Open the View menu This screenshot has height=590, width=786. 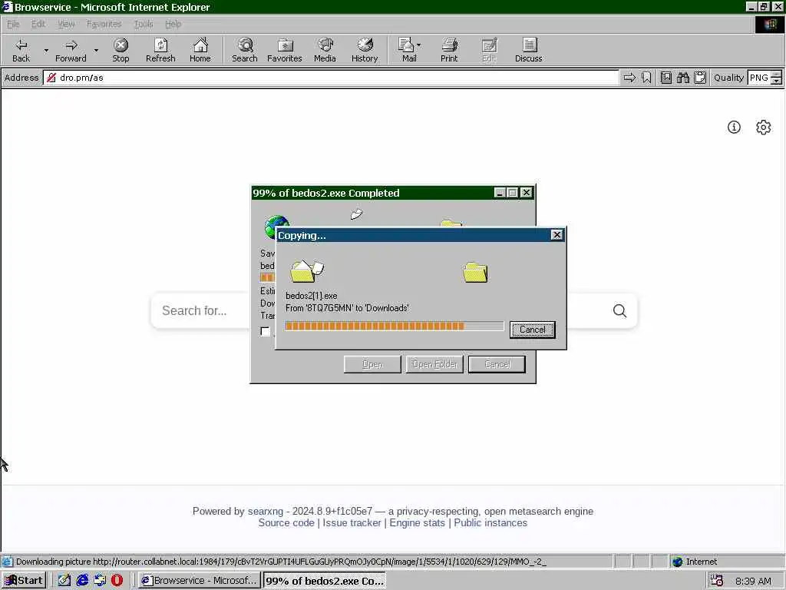(66, 24)
